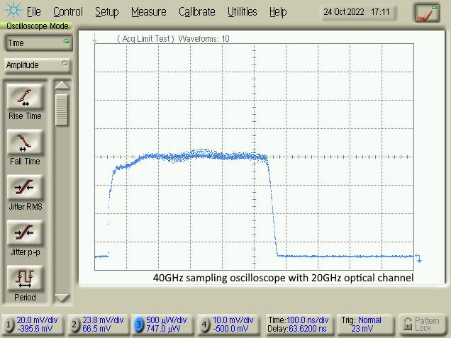Open the Time and Delay settings
This screenshot has width=451, height=338.
click(x=297, y=324)
